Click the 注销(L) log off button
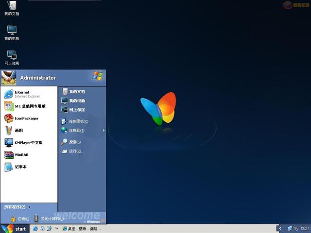The width and height of the screenshot is (311, 233). click(20, 219)
